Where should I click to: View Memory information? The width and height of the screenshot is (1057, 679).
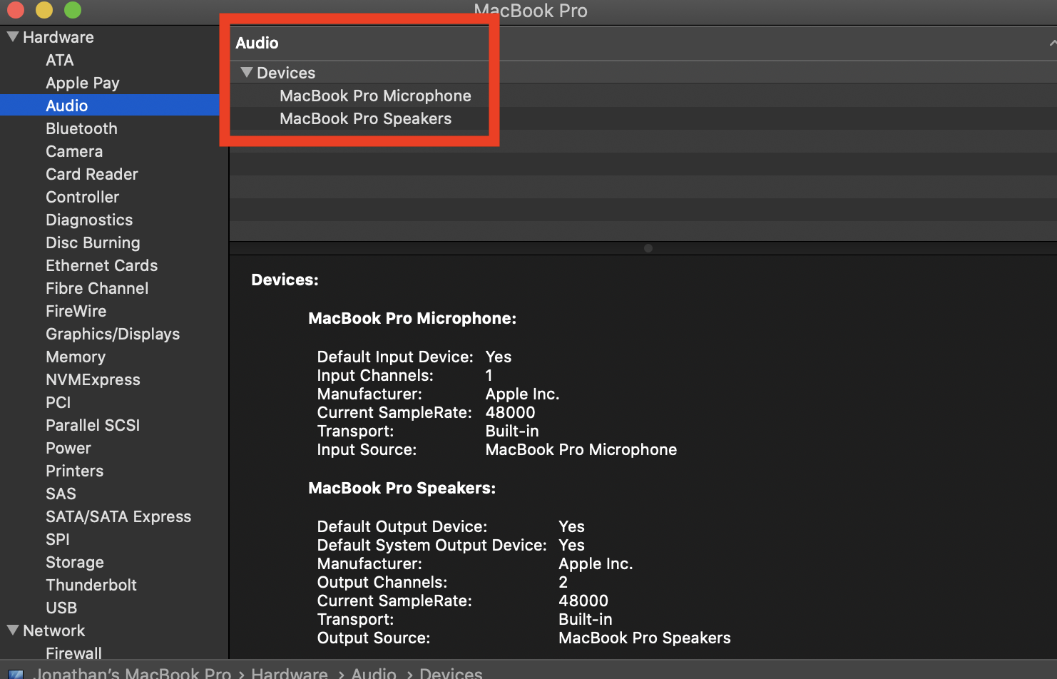76,357
